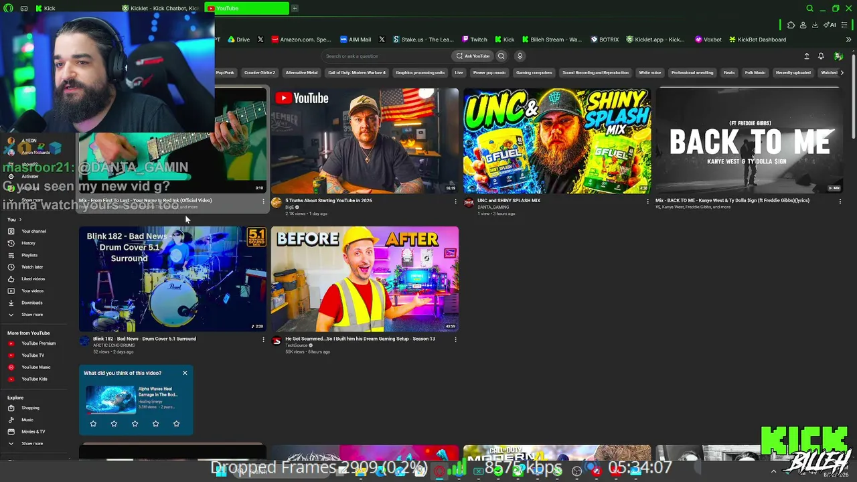Open the browser profile icon
Image resolution: width=857 pixels, height=482 pixels.
pyautogui.click(x=803, y=25)
